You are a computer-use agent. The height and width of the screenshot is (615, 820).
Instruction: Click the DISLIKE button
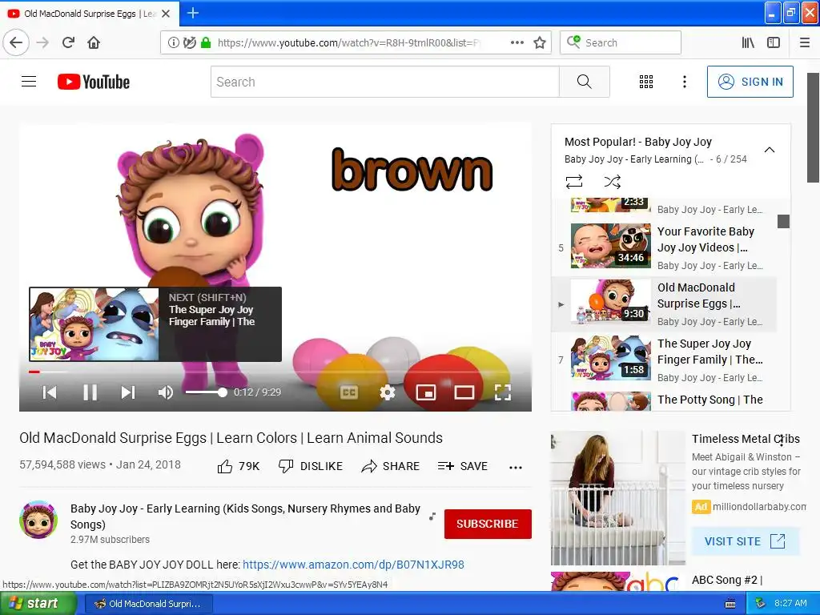[x=311, y=466]
